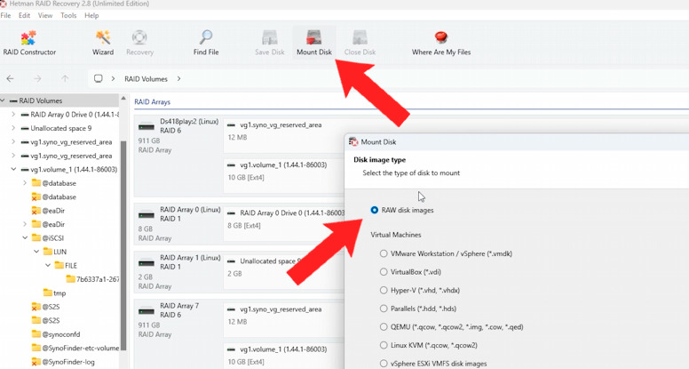This screenshot has height=369, width=689.
Task: Collapse vg1.volume_1 tree node
Action: (x=13, y=169)
